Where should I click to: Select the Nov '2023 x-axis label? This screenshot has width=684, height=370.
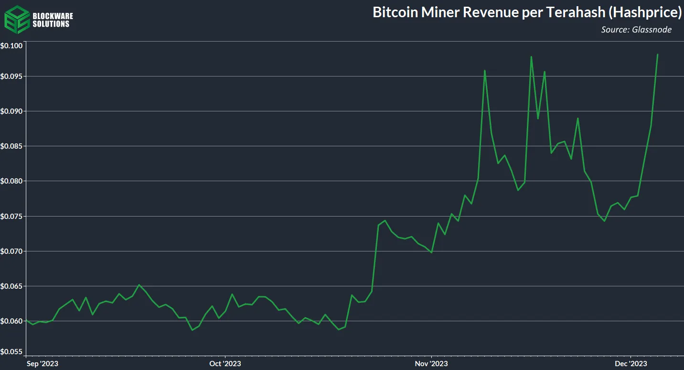click(431, 364)
